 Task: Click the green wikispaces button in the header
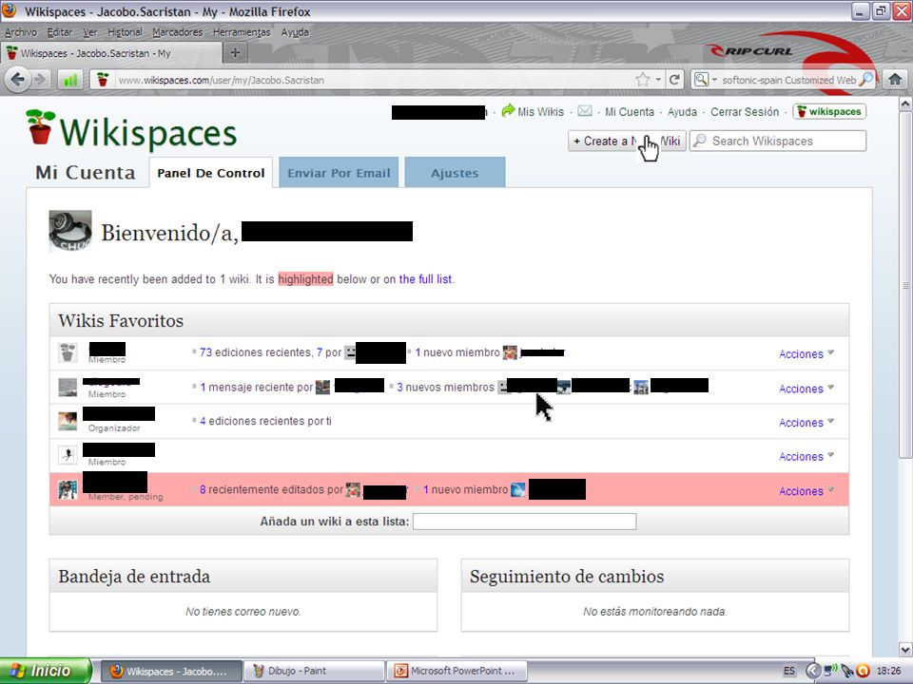coord(829,111)
